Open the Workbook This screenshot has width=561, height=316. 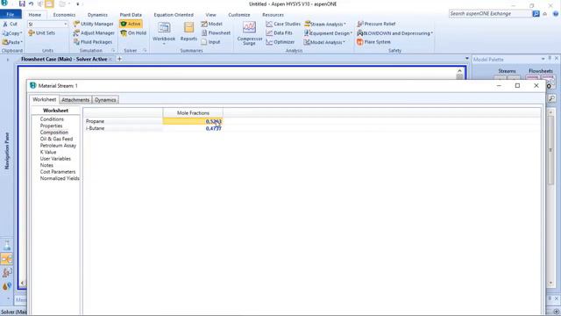[164, 32]
